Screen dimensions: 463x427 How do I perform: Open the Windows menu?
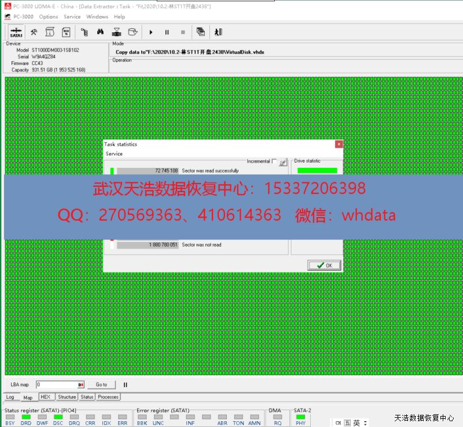tap(97, 17)
